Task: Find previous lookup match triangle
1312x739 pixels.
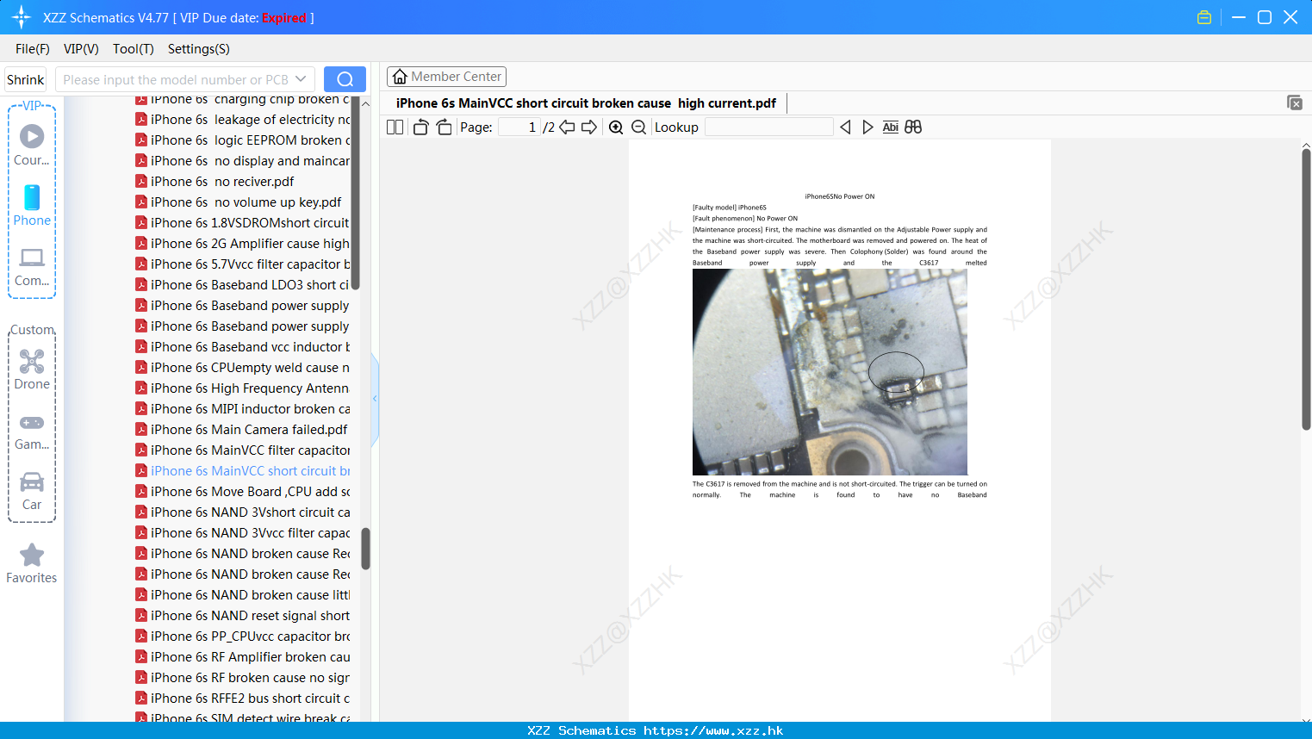Action: (845, 127)
